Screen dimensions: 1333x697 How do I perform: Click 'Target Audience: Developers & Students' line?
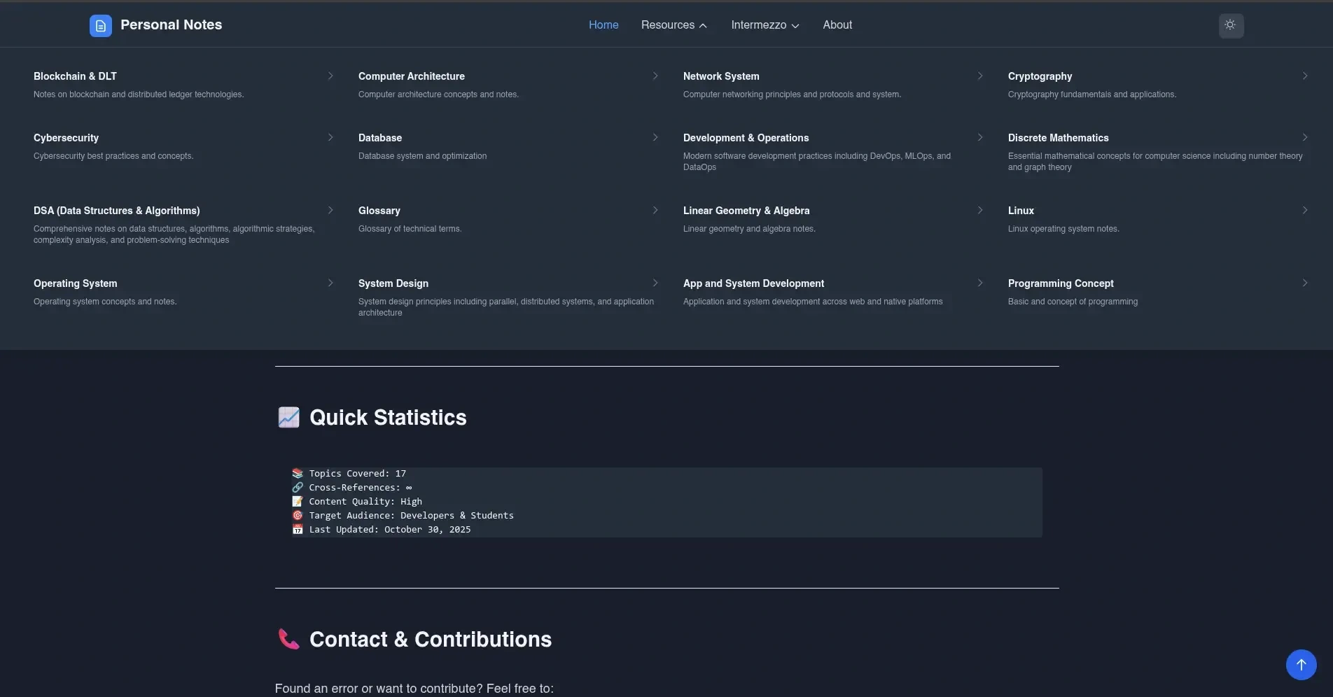403,516
